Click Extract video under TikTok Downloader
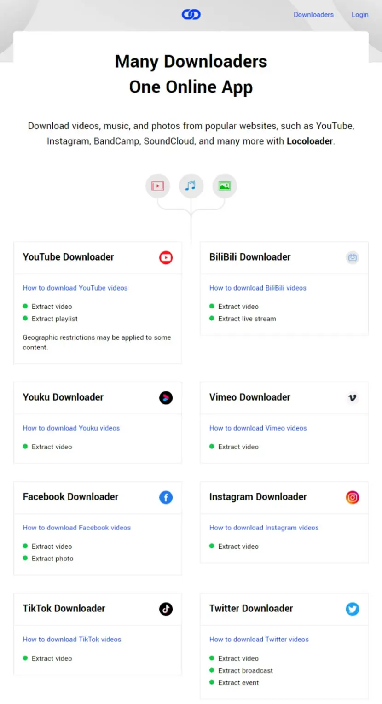Screen dimensions: 382x704 point(52,659)
